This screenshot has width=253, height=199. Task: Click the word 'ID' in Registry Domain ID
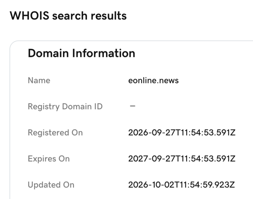[98, 107]
